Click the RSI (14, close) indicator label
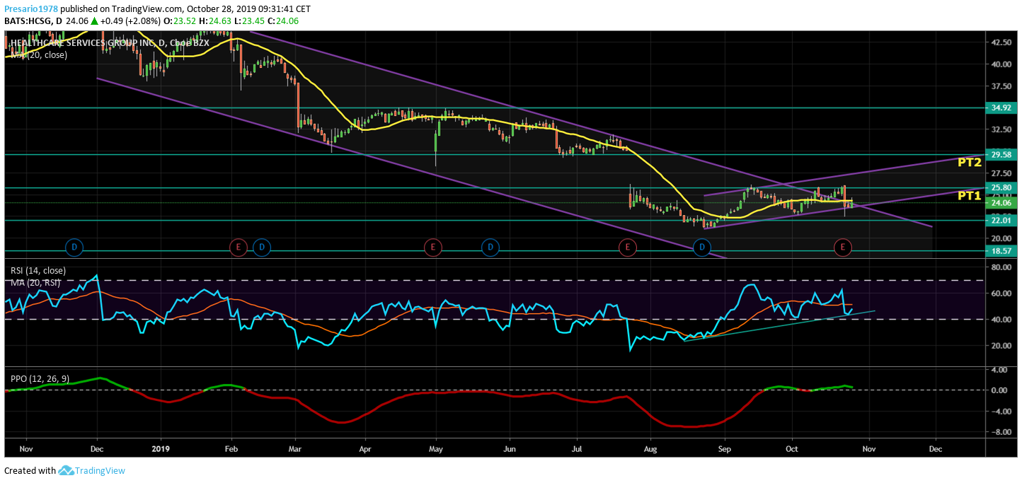The image size is (1022, 483). point(38,271)
